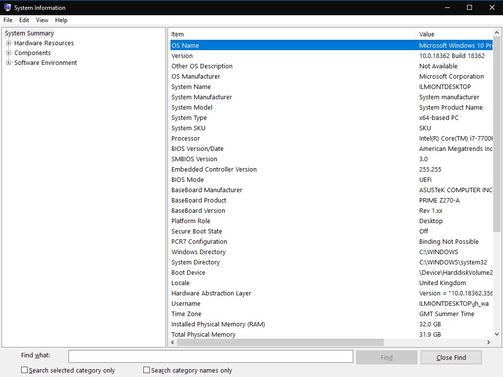This screenshot has width=503, height=377.
Task: Select the System Directory row
Action: [x=332, y=262]
